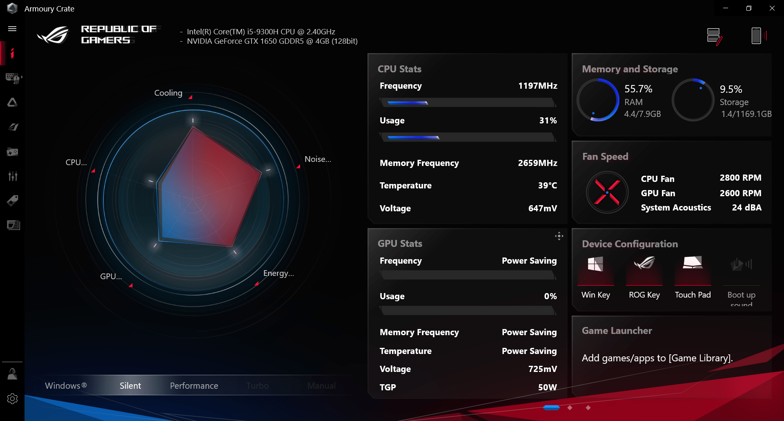Click the 647mV CPU voltage value

click(542, 208)
